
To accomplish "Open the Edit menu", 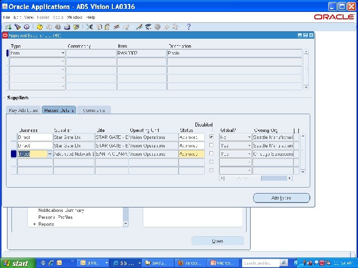I will click(17, 17).
